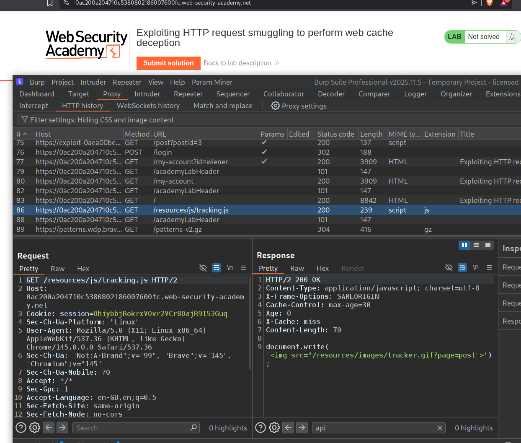This screenshot has width=521, height=443.
Task: Open Request panel hamburger options menu
Action: coord(243,268)
